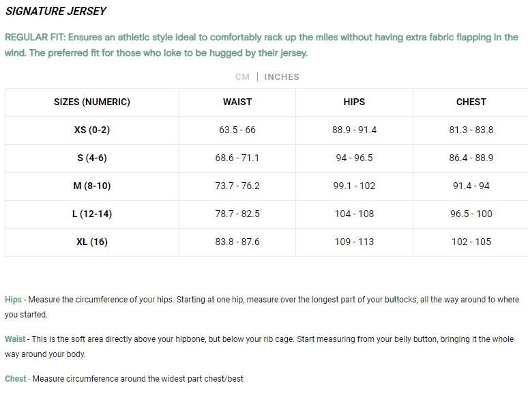Click the CHEST column header

coord(471,102)
